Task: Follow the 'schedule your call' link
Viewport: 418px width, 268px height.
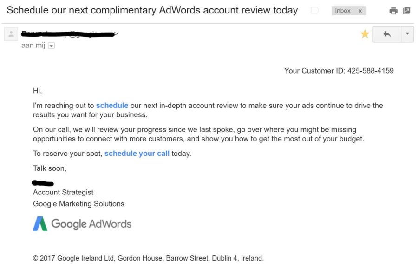Action: click(137, 154)
